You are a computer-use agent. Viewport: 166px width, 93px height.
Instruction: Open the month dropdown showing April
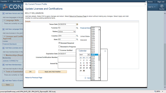[x=85, y=55]
